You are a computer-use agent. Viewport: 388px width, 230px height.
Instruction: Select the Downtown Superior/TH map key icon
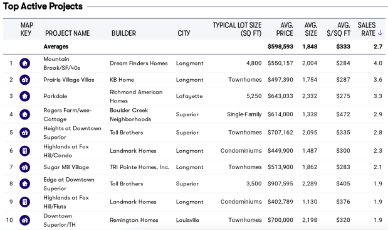[24, 220]
